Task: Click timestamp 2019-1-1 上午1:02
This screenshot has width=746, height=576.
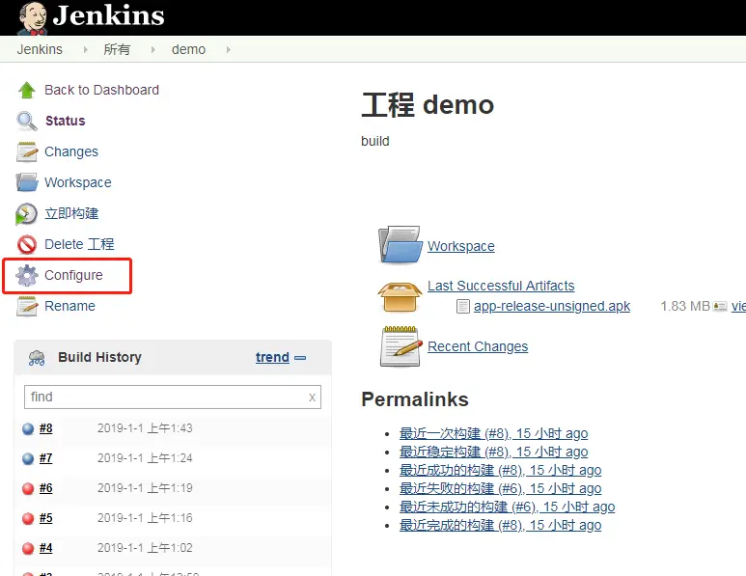Action: [x=145, y=548]
